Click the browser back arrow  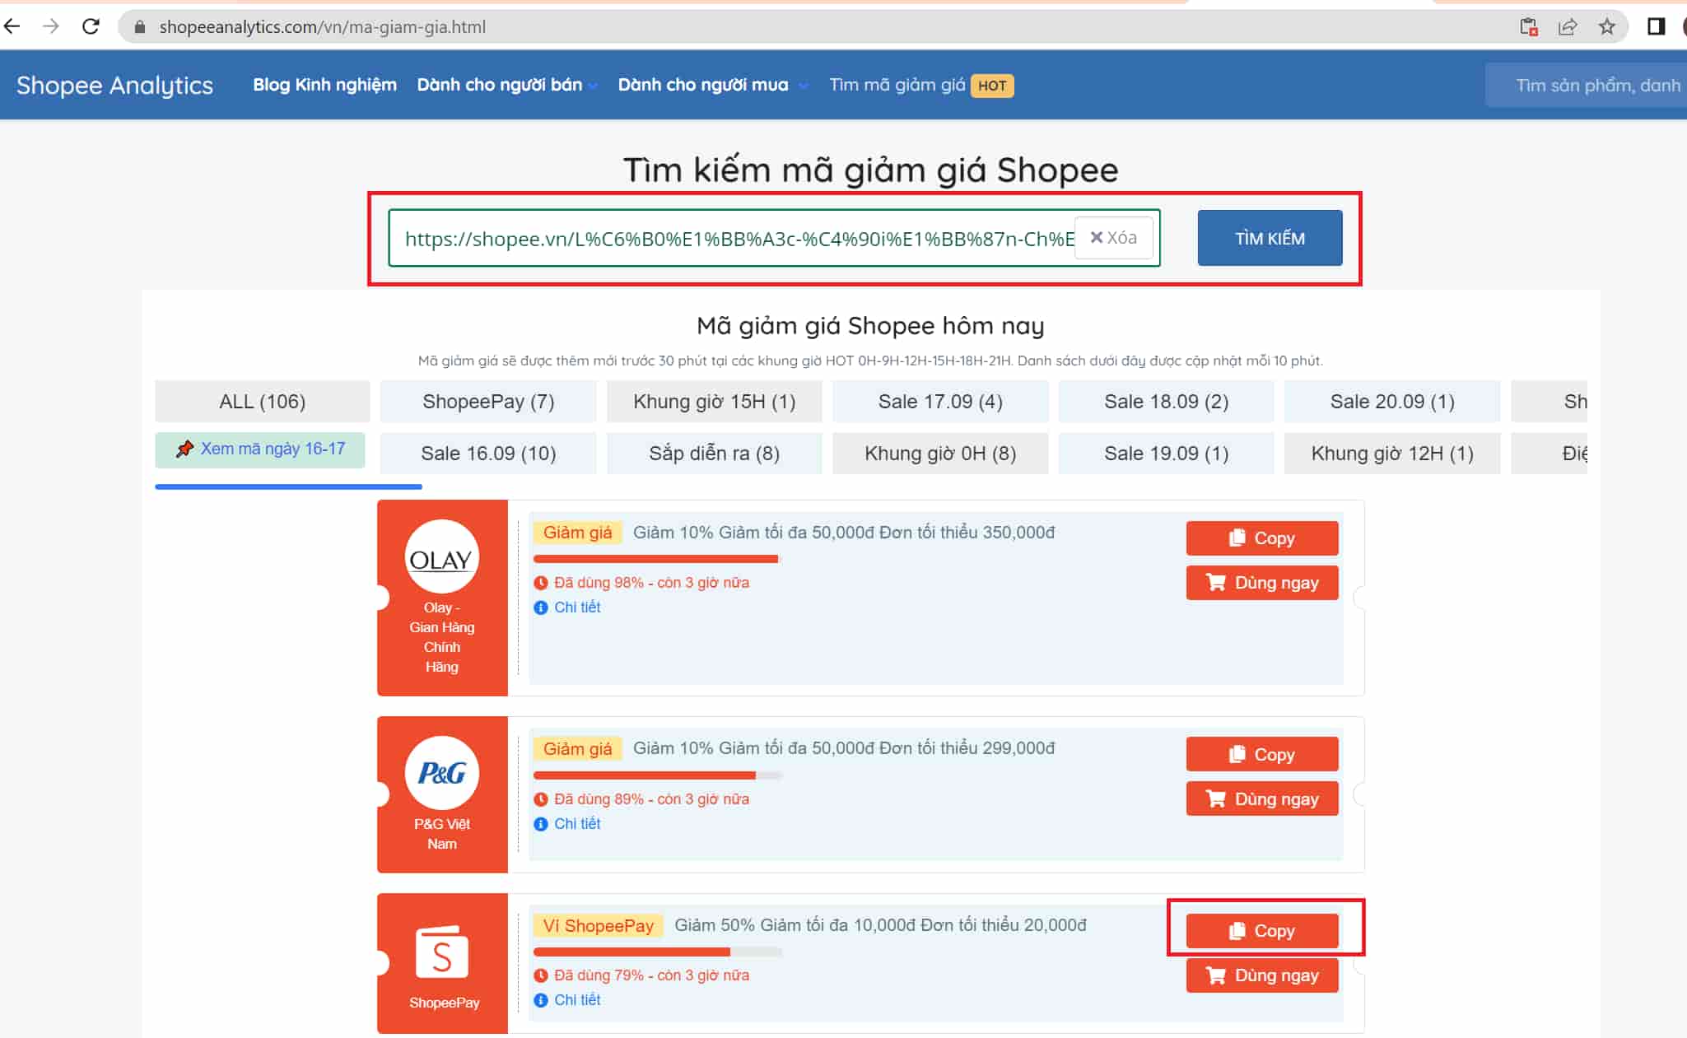[12, 26]
